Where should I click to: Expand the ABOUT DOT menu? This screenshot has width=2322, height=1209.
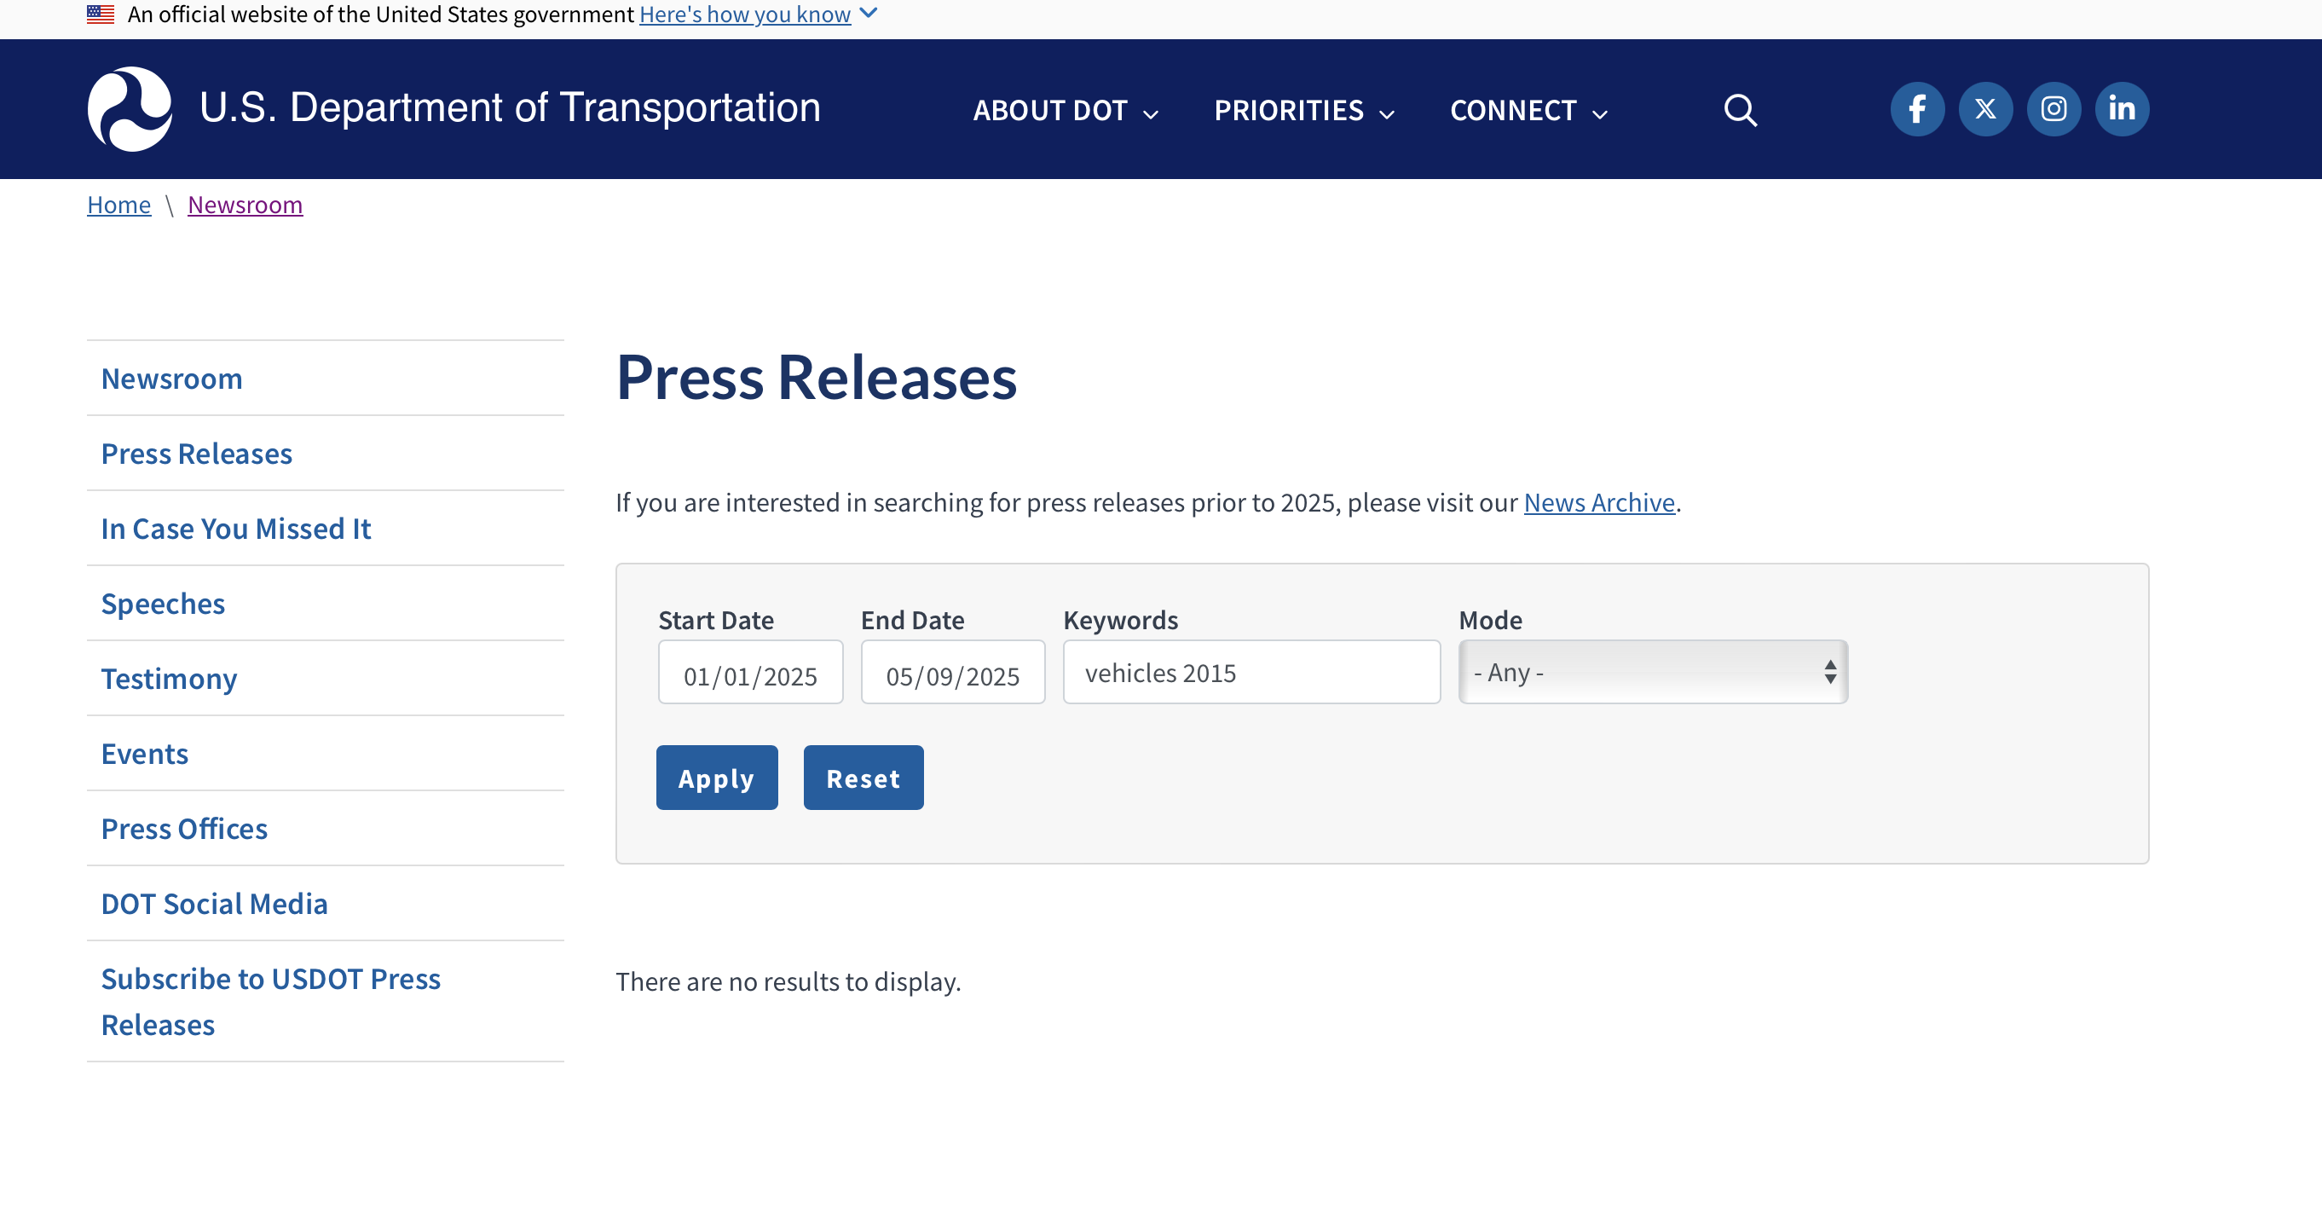[1066, 110]
